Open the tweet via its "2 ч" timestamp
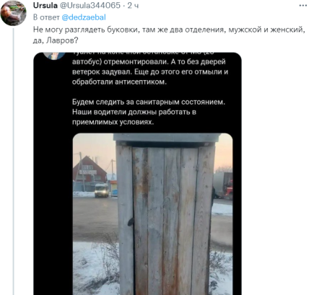Image resolution: width=309 pixels, height=295 pixels. (133, 6)
